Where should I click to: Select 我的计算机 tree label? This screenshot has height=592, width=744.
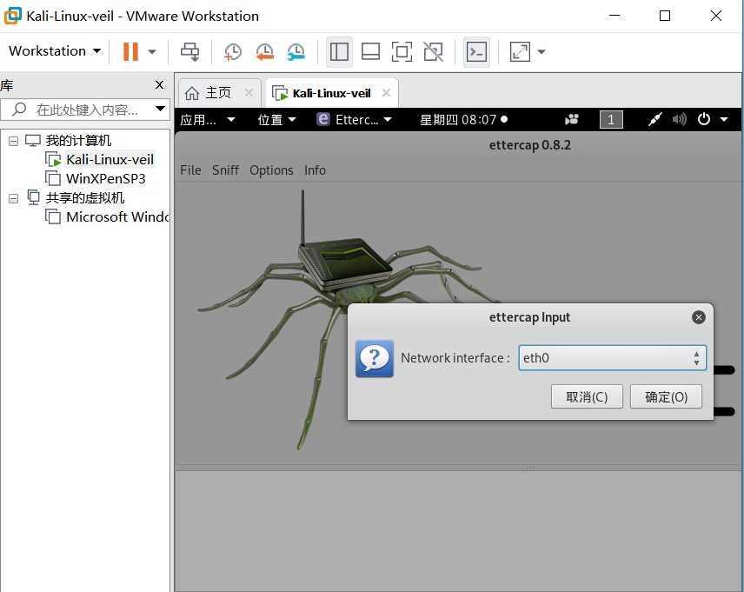click(x=78, y=141)
